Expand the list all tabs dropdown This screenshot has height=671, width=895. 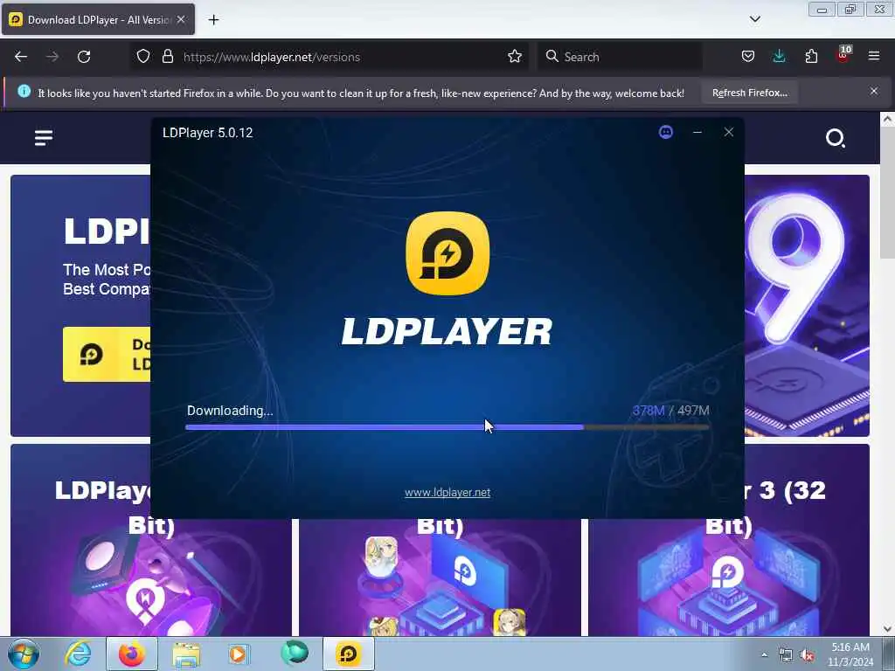754,19
